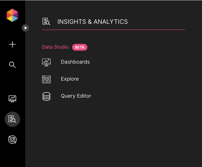Viewport: 202px width, 167px height.
Task: Open the orbit rings icon in the sidebar
Action: pos(12,139)
